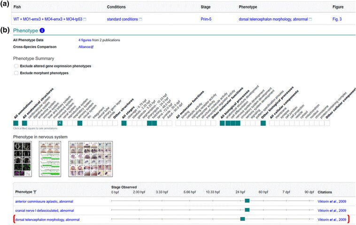Select the filled All annotations square
The width and height of the screenshot is (356, 225).
click(15, 123)
